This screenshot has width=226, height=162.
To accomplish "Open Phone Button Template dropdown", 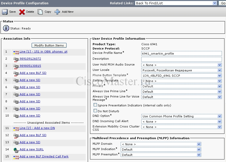I will point(181,76).
